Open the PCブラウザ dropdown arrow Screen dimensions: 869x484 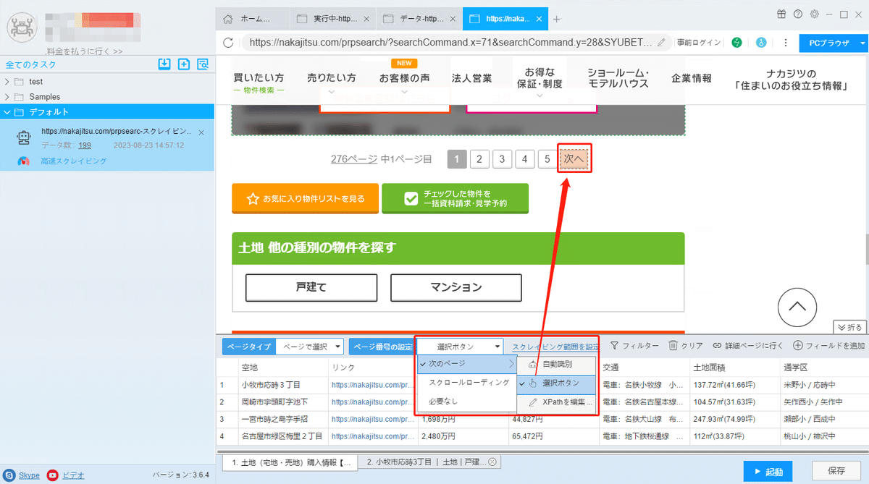[x=862, y=43]
